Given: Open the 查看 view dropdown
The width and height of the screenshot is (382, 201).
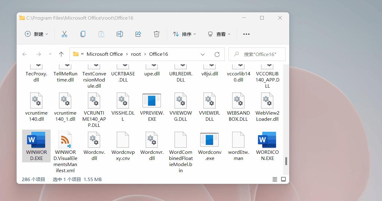Looking at the screenshot, I should (219, 34).
